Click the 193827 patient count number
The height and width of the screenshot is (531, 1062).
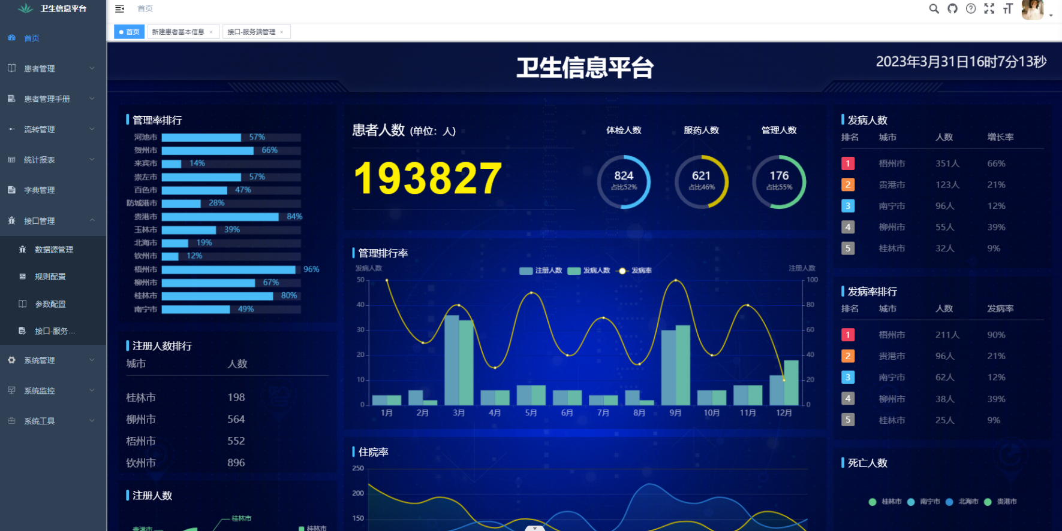click(x=428, y=178)
